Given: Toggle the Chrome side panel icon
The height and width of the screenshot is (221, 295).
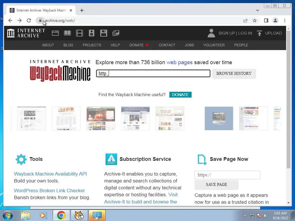Looking at the screenshot, I should coord(266,20).
